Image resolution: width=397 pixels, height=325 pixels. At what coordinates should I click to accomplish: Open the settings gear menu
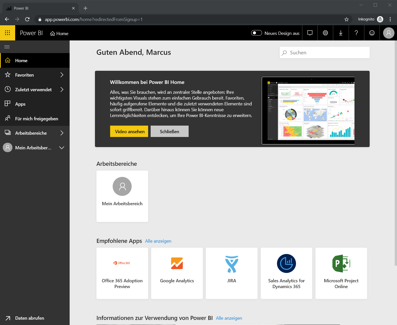tap(325, 33)
